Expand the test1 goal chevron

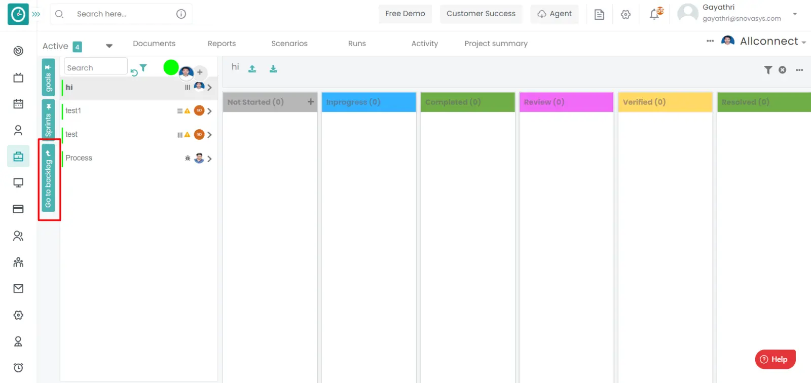(x=209, y=111)
